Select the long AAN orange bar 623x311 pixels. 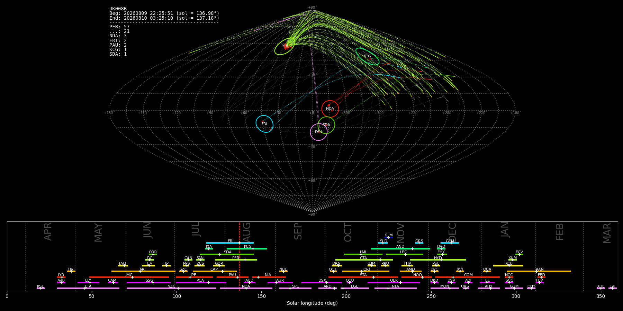[x=539, y=271]
